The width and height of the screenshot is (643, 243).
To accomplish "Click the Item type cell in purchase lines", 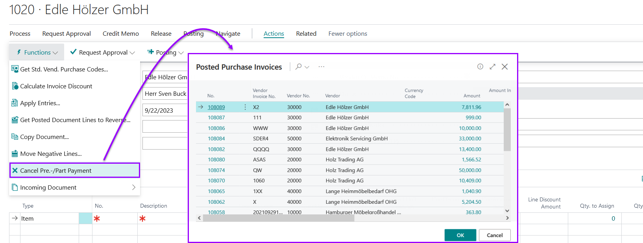I will pos(50,218).
